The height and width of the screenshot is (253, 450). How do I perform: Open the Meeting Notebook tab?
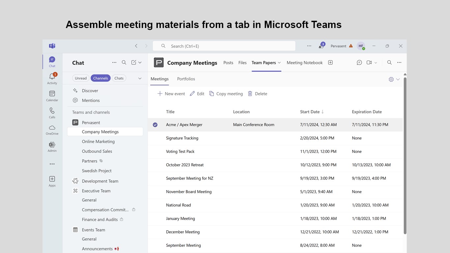pyautogui.click(x=305, y=63)
